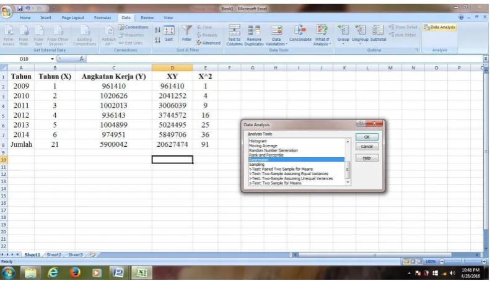Switch to Sheet3 tab
Viewport: 490px width, 281px height.
coord(76,255)
